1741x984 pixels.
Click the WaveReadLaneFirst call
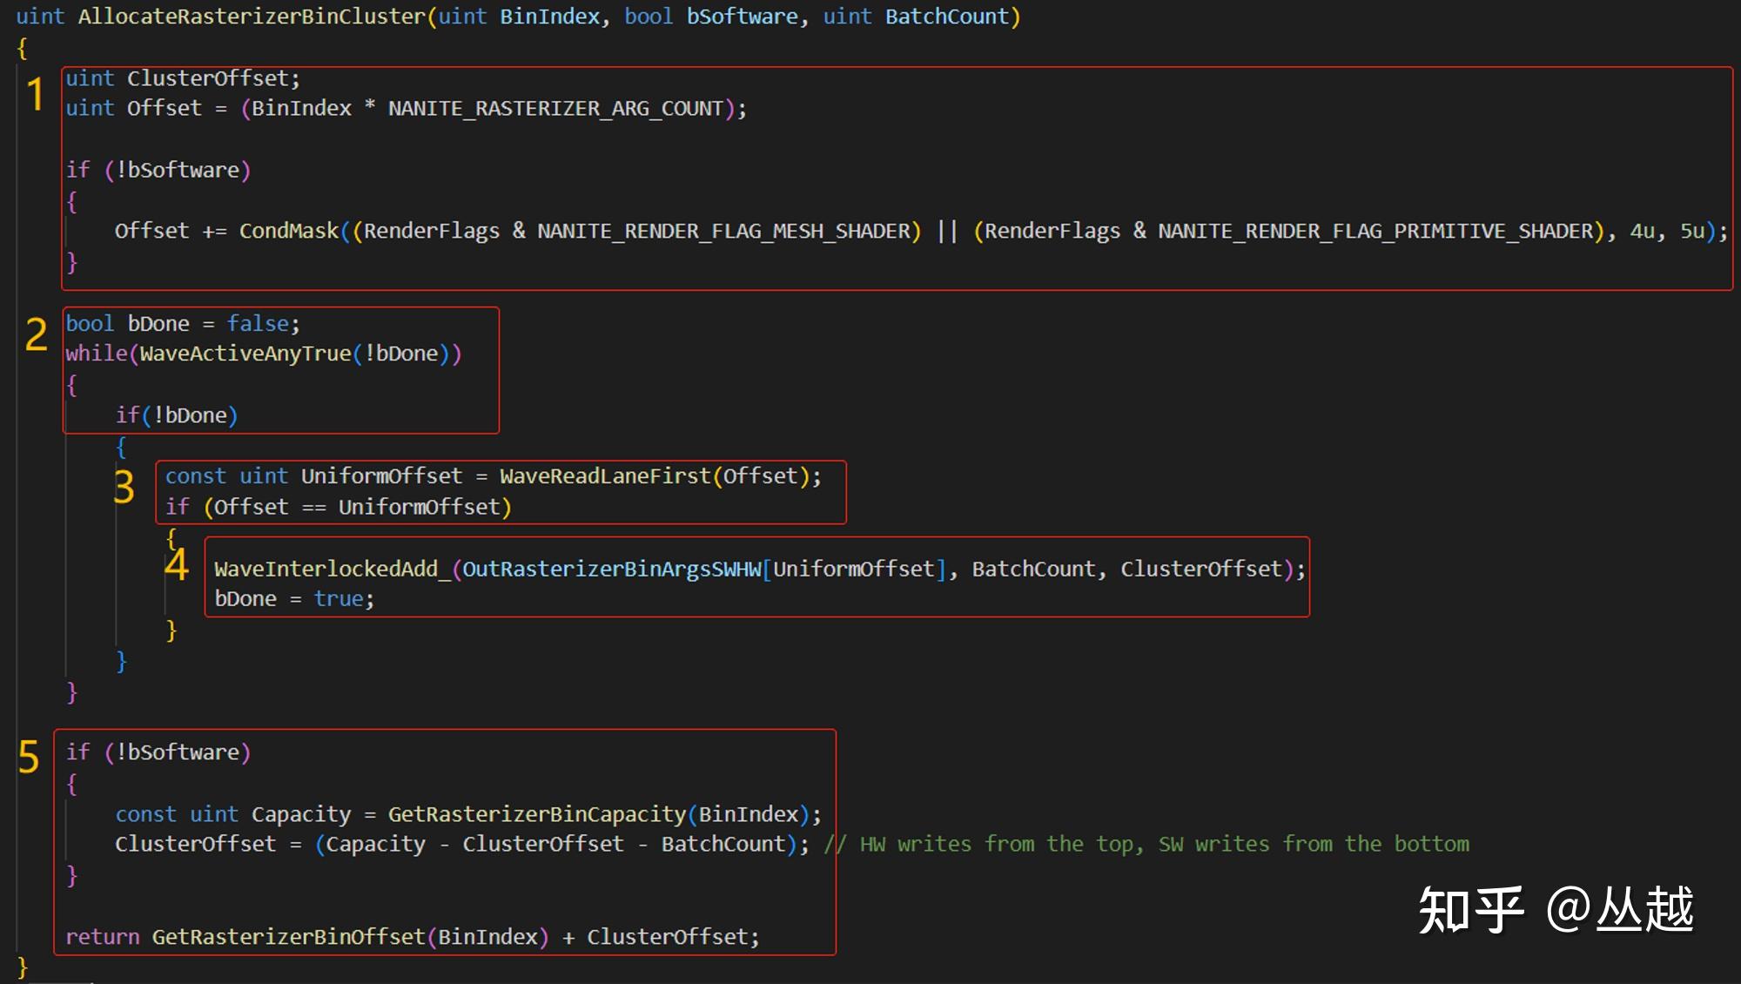point(604,476)
